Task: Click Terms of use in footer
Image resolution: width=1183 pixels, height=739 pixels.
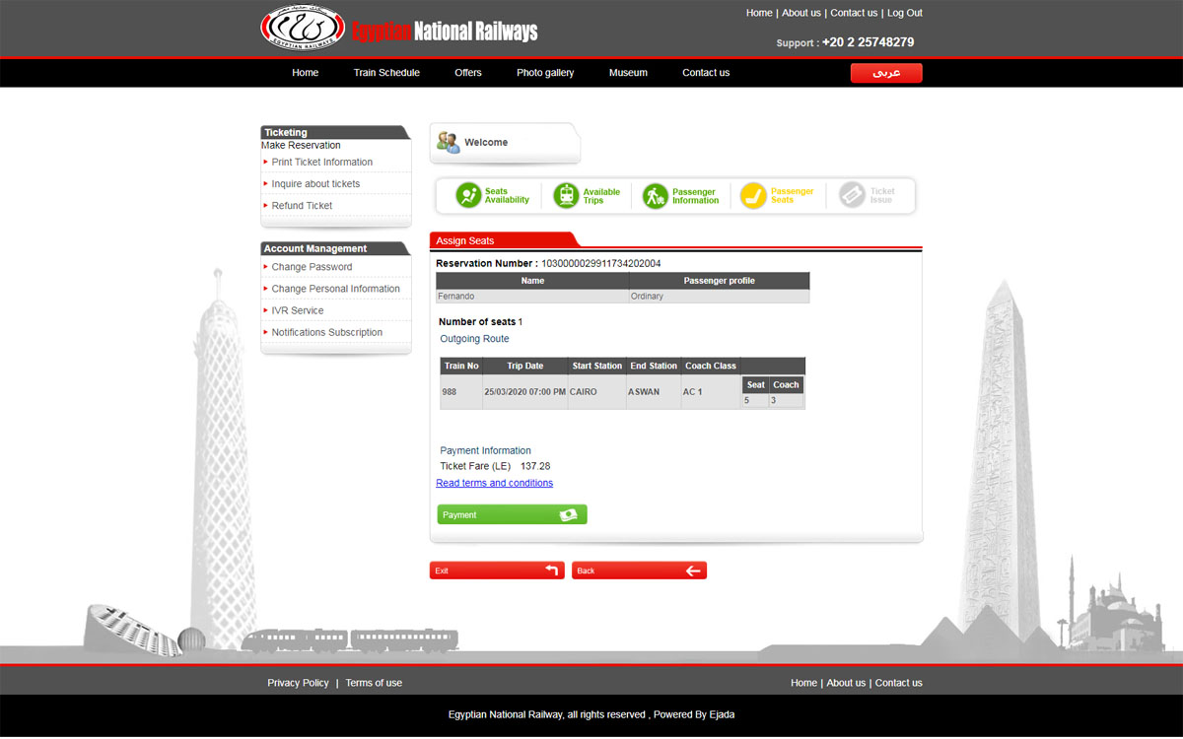Action: click(374, 683)
